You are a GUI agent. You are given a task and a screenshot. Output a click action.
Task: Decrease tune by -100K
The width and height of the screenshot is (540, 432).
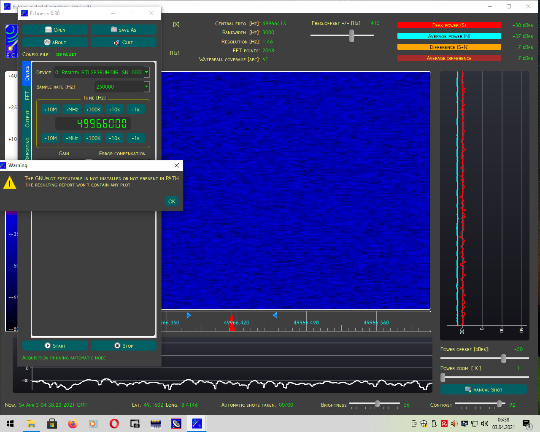(x=93, y=138)
